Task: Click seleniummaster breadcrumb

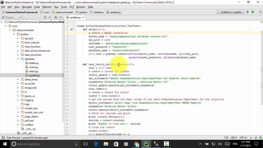Action: click(62, 12)
